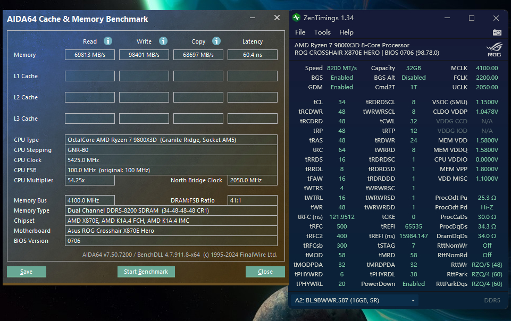Click Start Benchmark in AIDA64
This screenshot has width=511, height=321.
click(146, 272)
